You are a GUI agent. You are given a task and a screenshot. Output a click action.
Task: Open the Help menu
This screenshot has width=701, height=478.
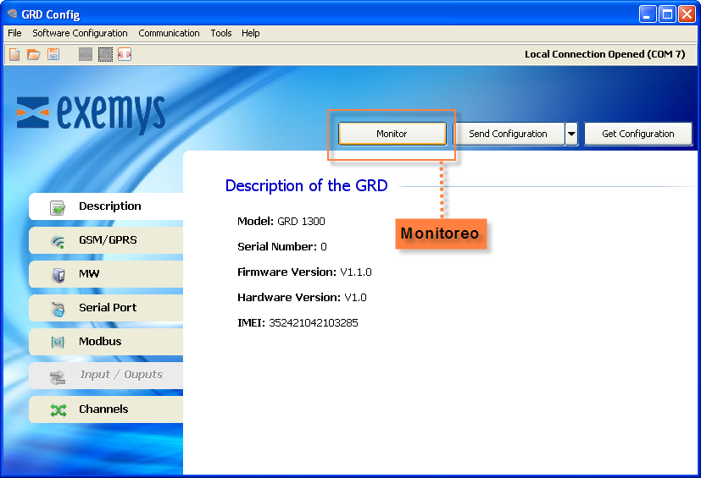click(250, 33)
